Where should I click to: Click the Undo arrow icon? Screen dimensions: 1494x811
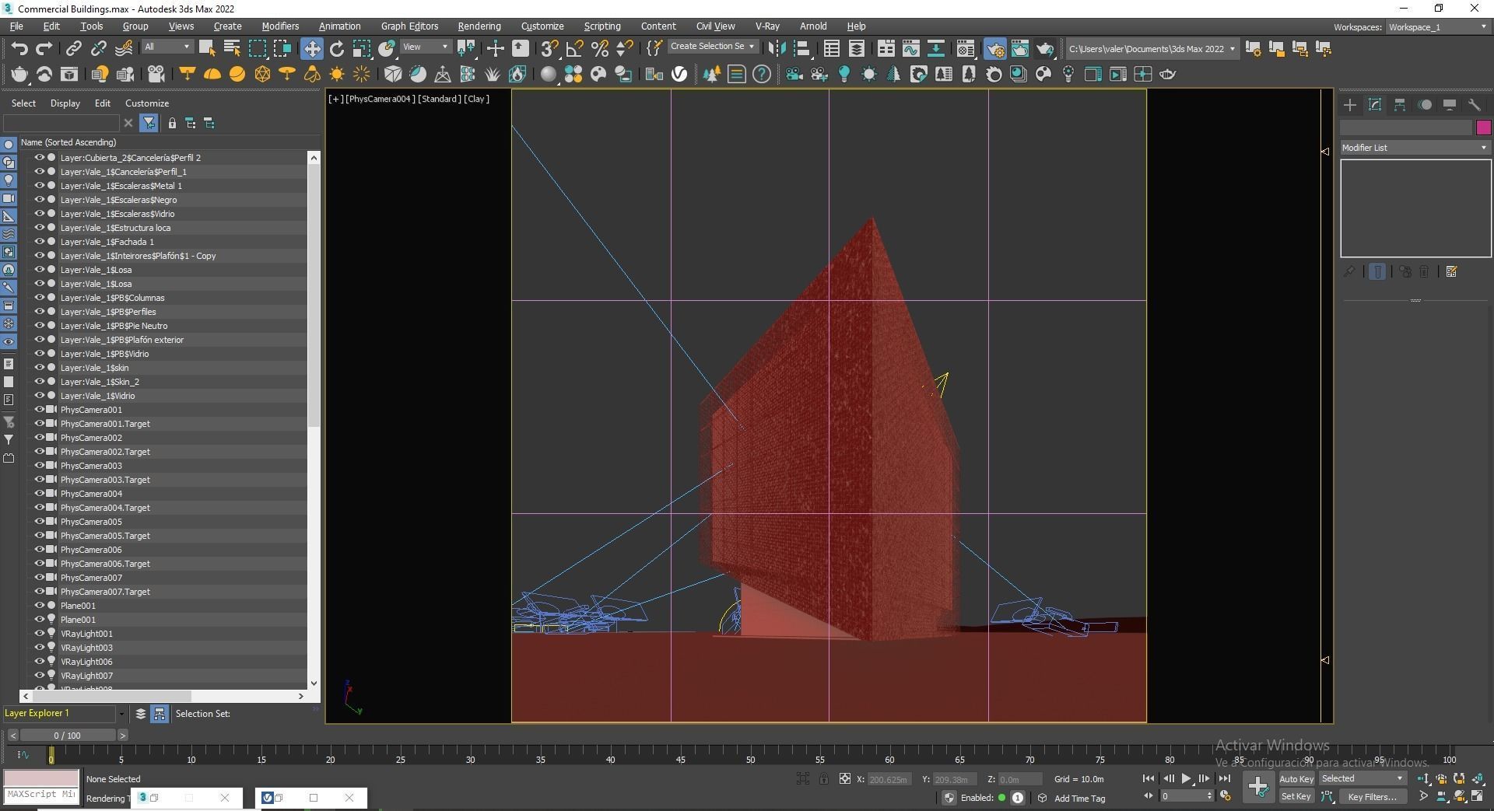pos(19,48)
